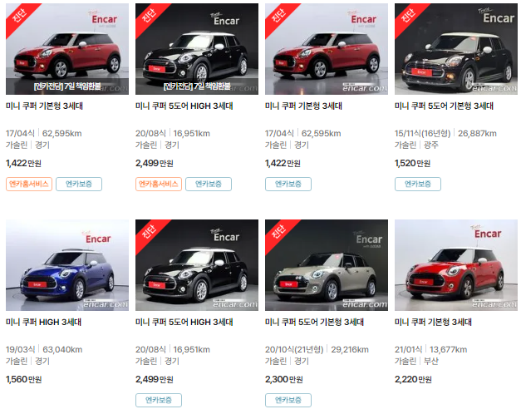Open black Mini photo with 7일 책임환불 banner
This screenshot has width=521, height=414.
[x=197, y=49]
